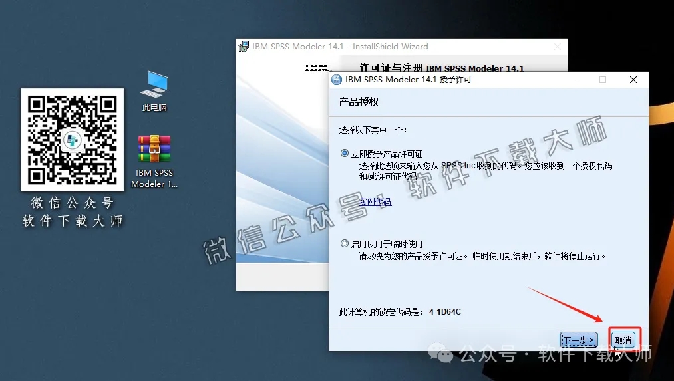The width and height of the screenshot is (674, 381).
Task: Close the 授予许可 dialog window
Action: pos(633,80)
